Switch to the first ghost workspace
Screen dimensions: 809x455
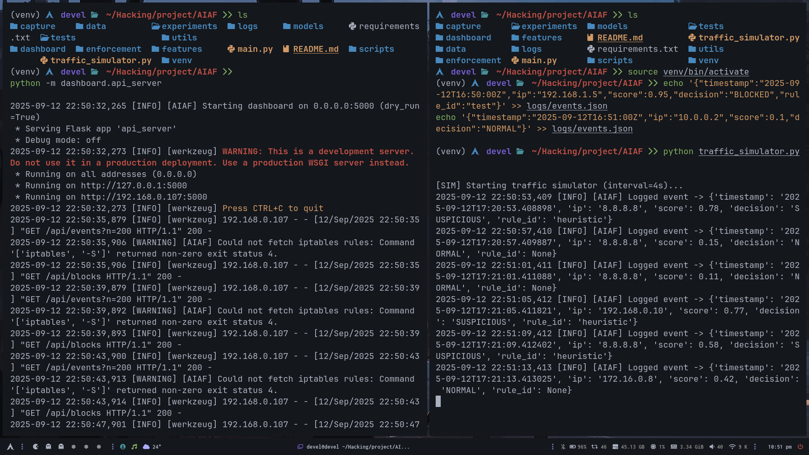(48, 447)
